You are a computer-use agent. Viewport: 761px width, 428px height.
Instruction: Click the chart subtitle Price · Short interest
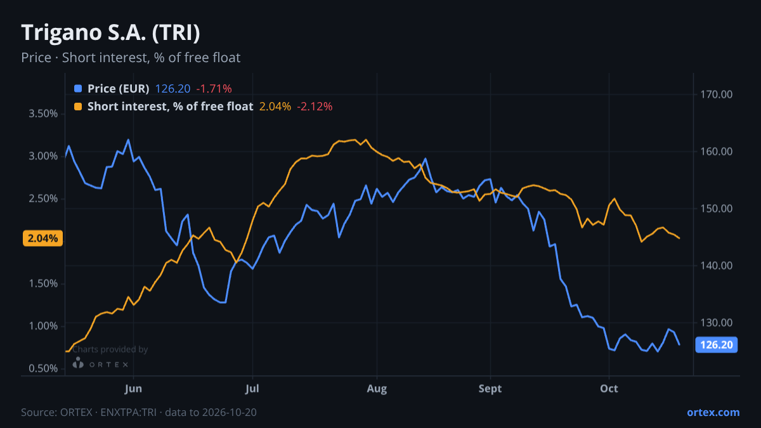(x=131, y=58)
